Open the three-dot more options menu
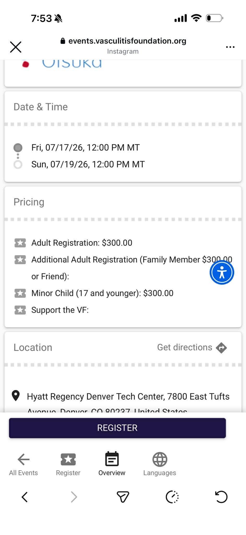 pyautogui.click(x=230, y=47)
